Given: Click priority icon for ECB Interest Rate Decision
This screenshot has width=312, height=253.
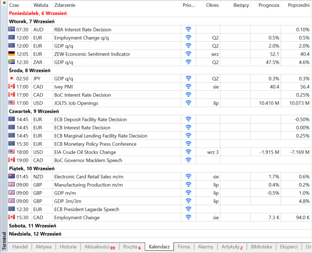Looking at the screenshot, I should 188,127.
